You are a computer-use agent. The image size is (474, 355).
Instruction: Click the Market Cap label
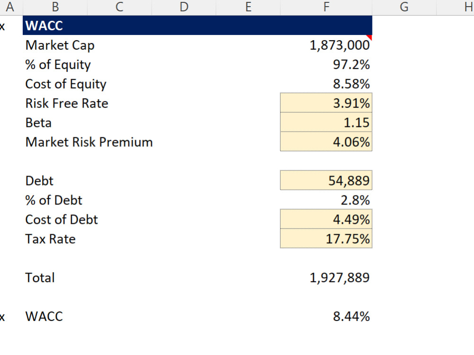coord(60,45)
